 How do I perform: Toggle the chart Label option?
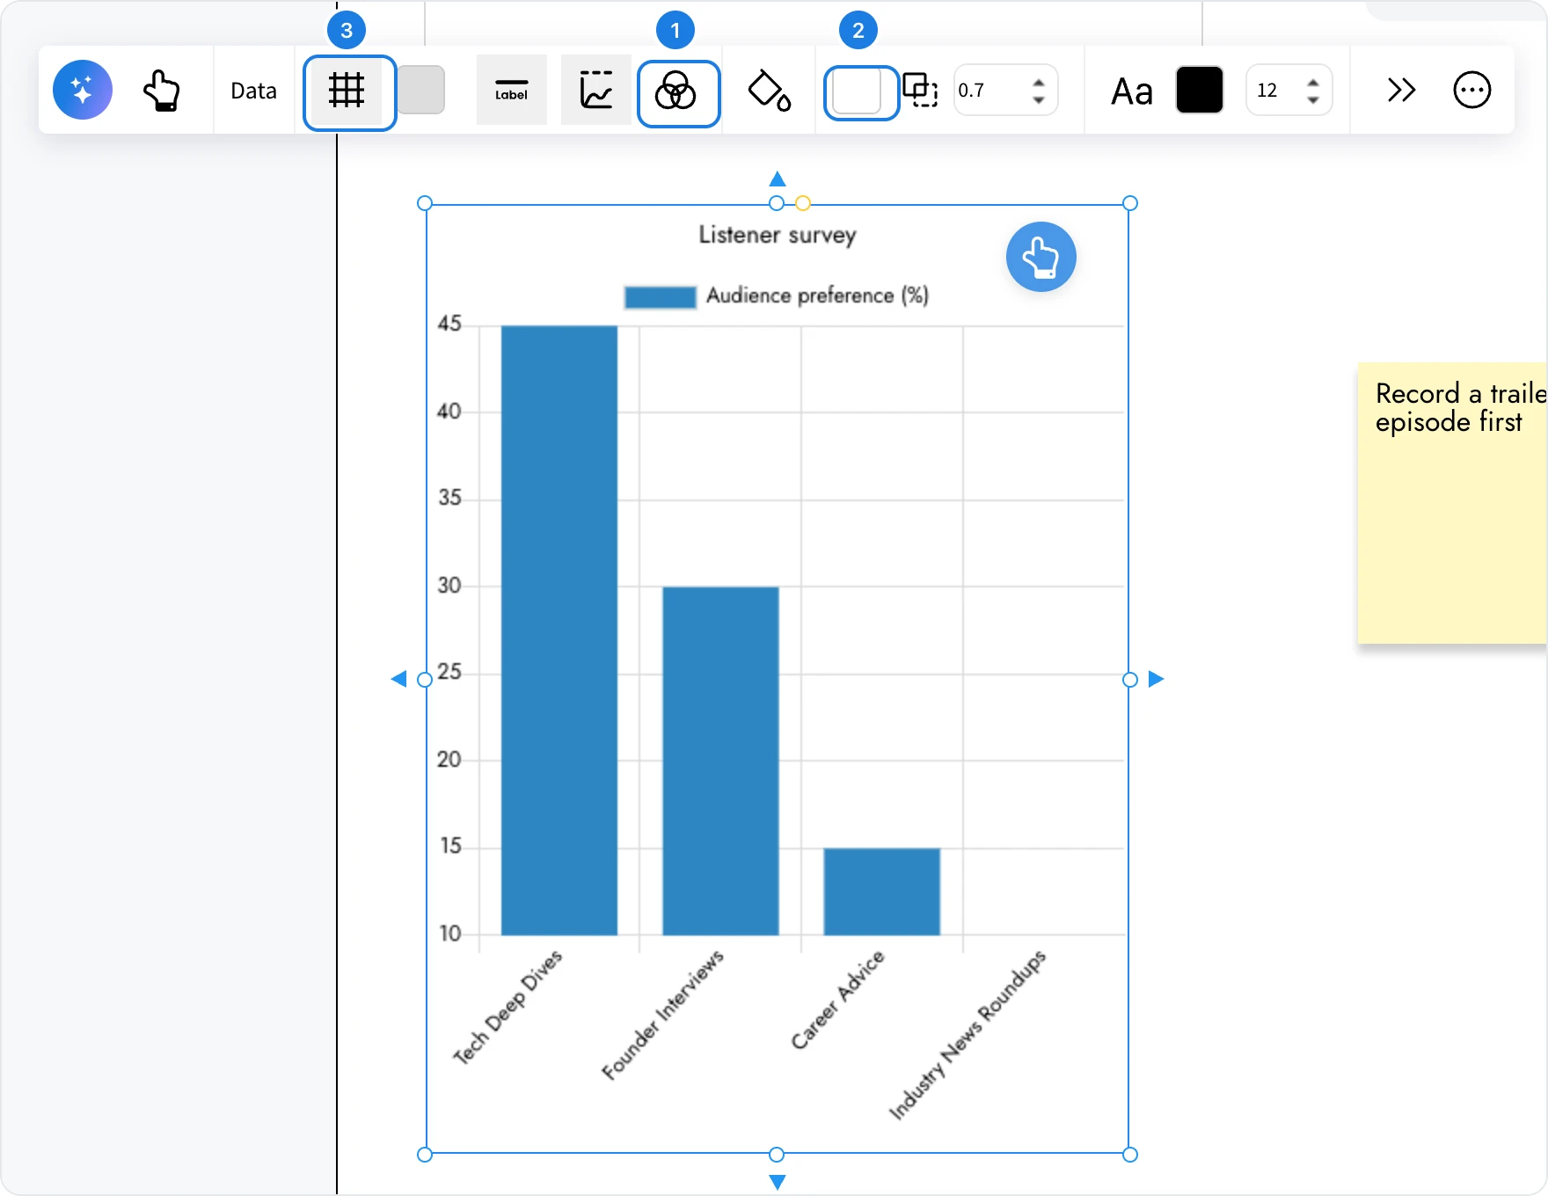click(512, 90)
